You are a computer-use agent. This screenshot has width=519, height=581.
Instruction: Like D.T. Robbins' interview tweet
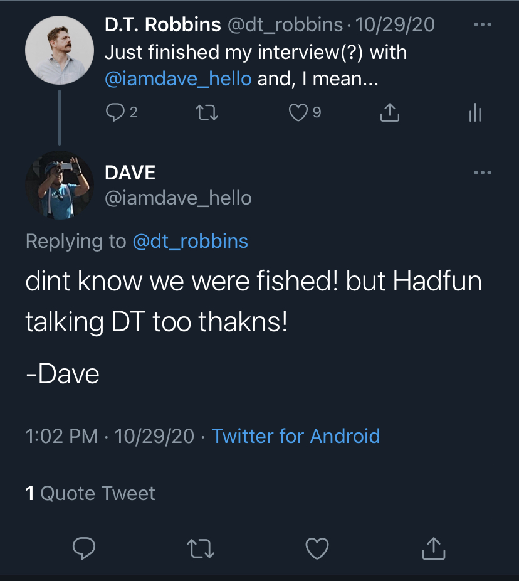297,113
